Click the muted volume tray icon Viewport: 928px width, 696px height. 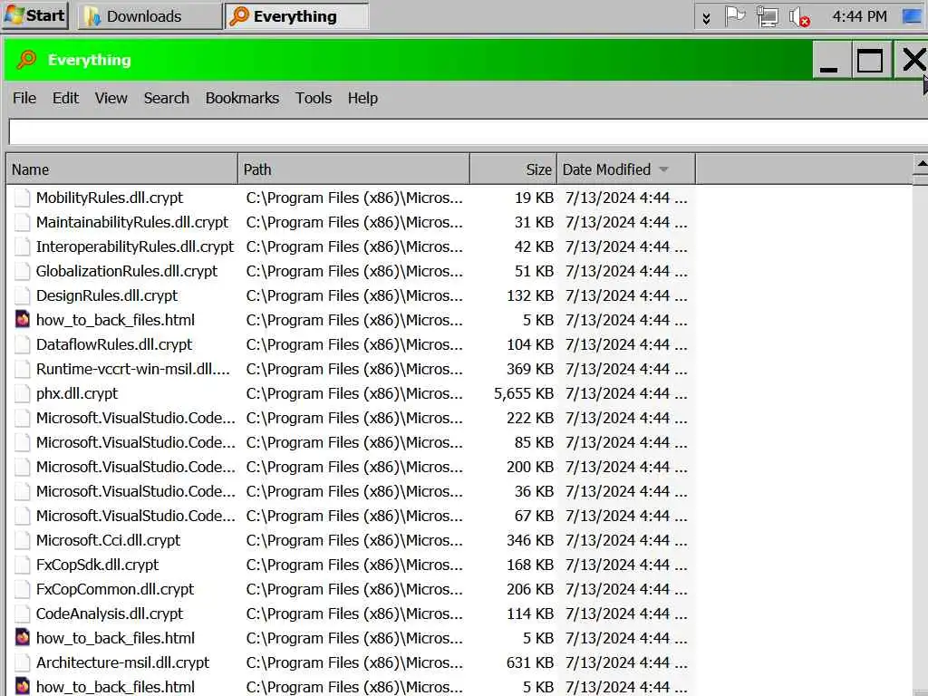coord(799,16)
